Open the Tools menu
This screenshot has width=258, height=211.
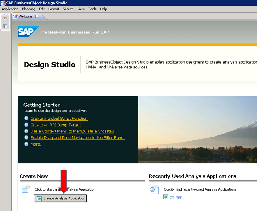(x=92, y=9)
